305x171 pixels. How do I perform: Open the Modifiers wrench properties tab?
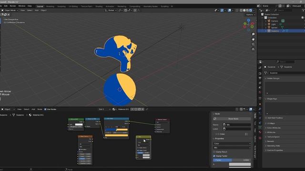tap(260, 109)
